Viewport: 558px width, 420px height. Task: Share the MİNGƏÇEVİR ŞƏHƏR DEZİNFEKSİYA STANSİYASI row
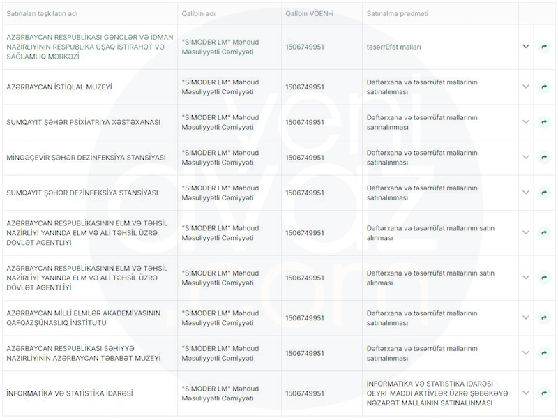(544, 157)
